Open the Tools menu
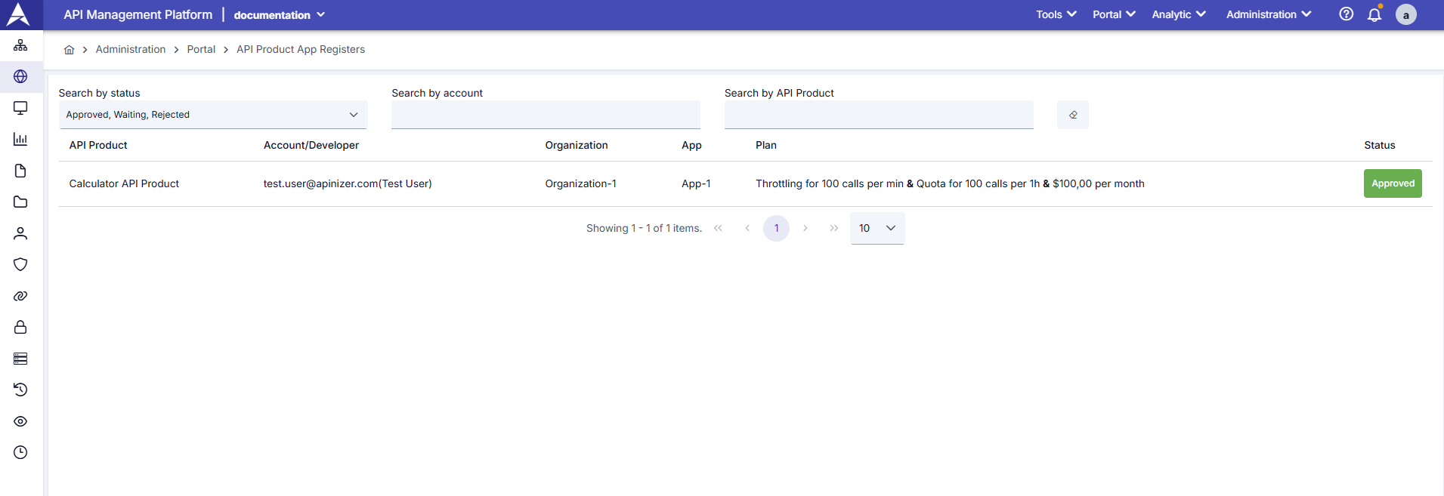Image resolution: width=1444 pixels, height=496 pixels. (1056, 14)
